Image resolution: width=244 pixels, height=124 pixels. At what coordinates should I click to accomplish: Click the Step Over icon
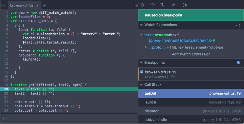(152, 5)
